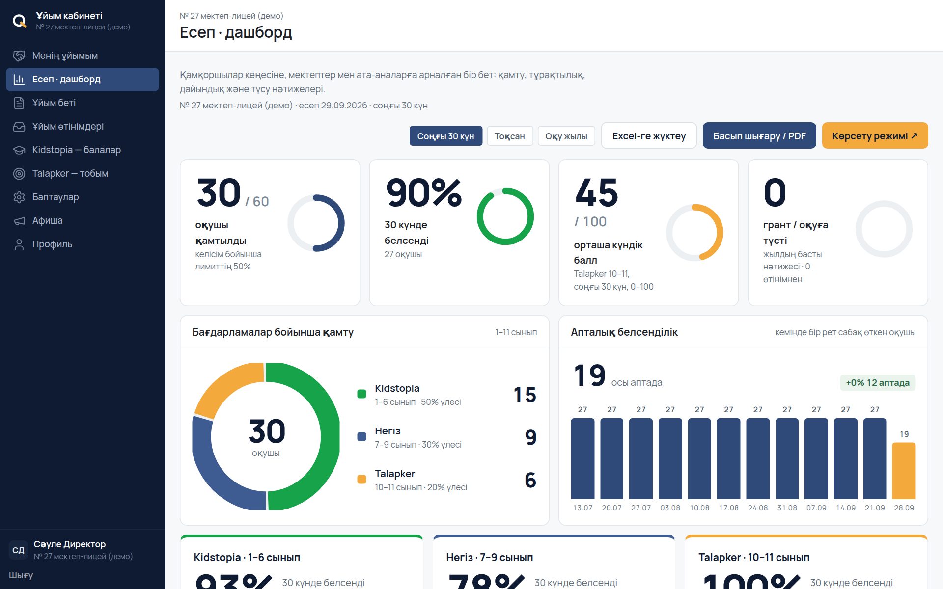Click the Talapker legend row showing 6
The image size is (943, 589).
pyautogui.click(x=446, y=480)
